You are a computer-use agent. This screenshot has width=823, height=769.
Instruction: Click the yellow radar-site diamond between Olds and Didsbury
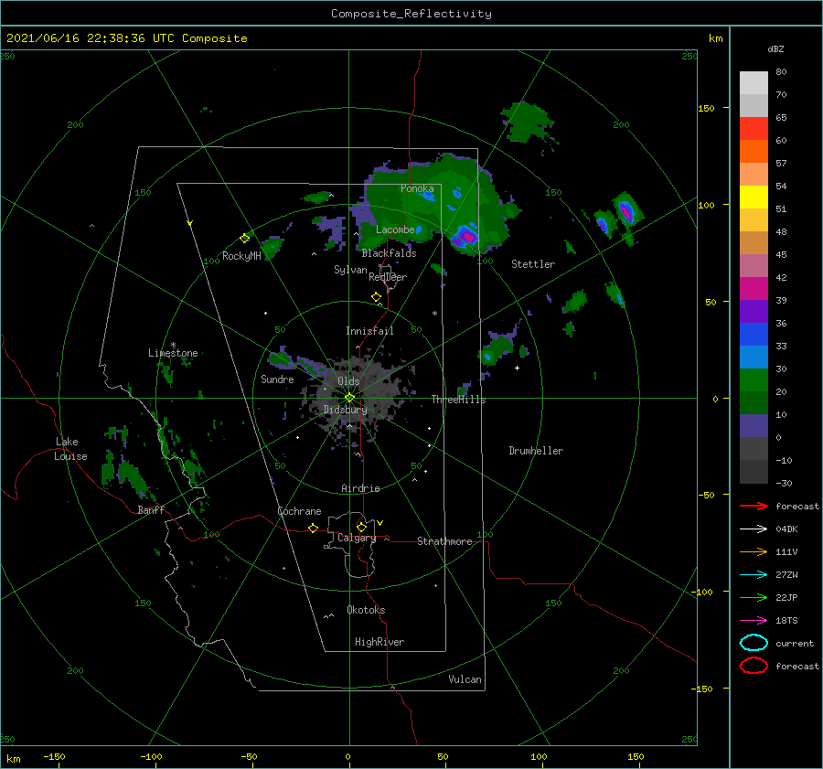tap(349, 398)
